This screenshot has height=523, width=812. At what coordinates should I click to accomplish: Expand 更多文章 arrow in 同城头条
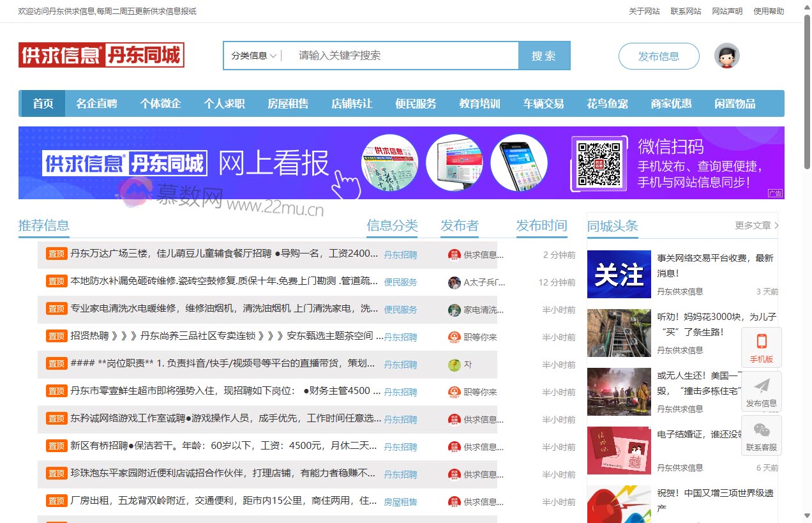[776, 225]
